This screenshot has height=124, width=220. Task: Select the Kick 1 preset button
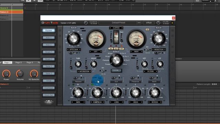[48, 38]
